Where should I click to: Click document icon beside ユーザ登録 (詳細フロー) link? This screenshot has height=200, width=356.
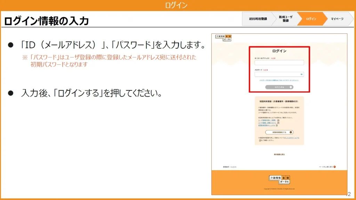[278, 123]
